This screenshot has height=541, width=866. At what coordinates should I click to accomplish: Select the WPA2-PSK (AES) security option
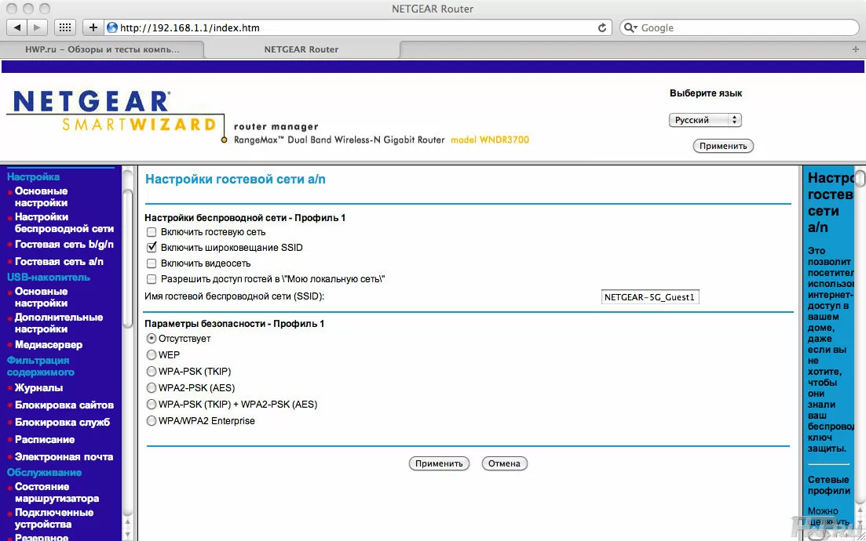(x=152, y=388)
